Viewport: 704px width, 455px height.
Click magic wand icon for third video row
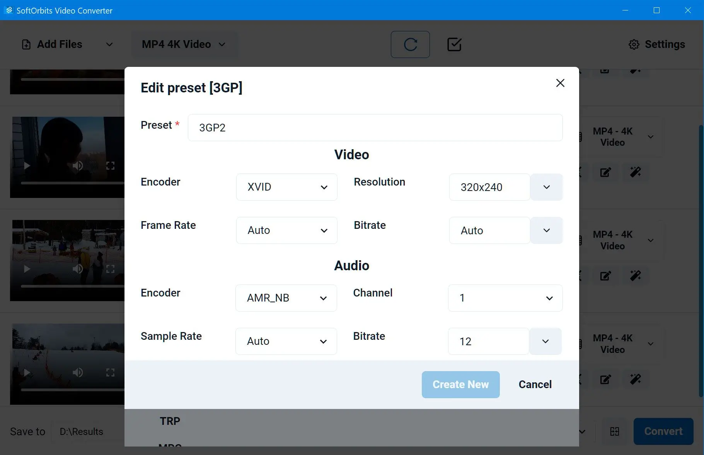(x=636, y=276)
